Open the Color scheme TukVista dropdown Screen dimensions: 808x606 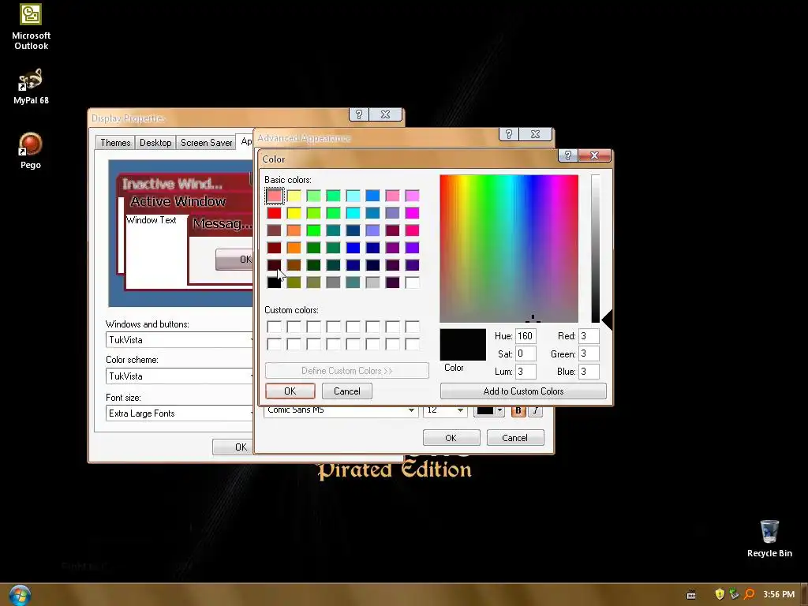pos(180,376)
